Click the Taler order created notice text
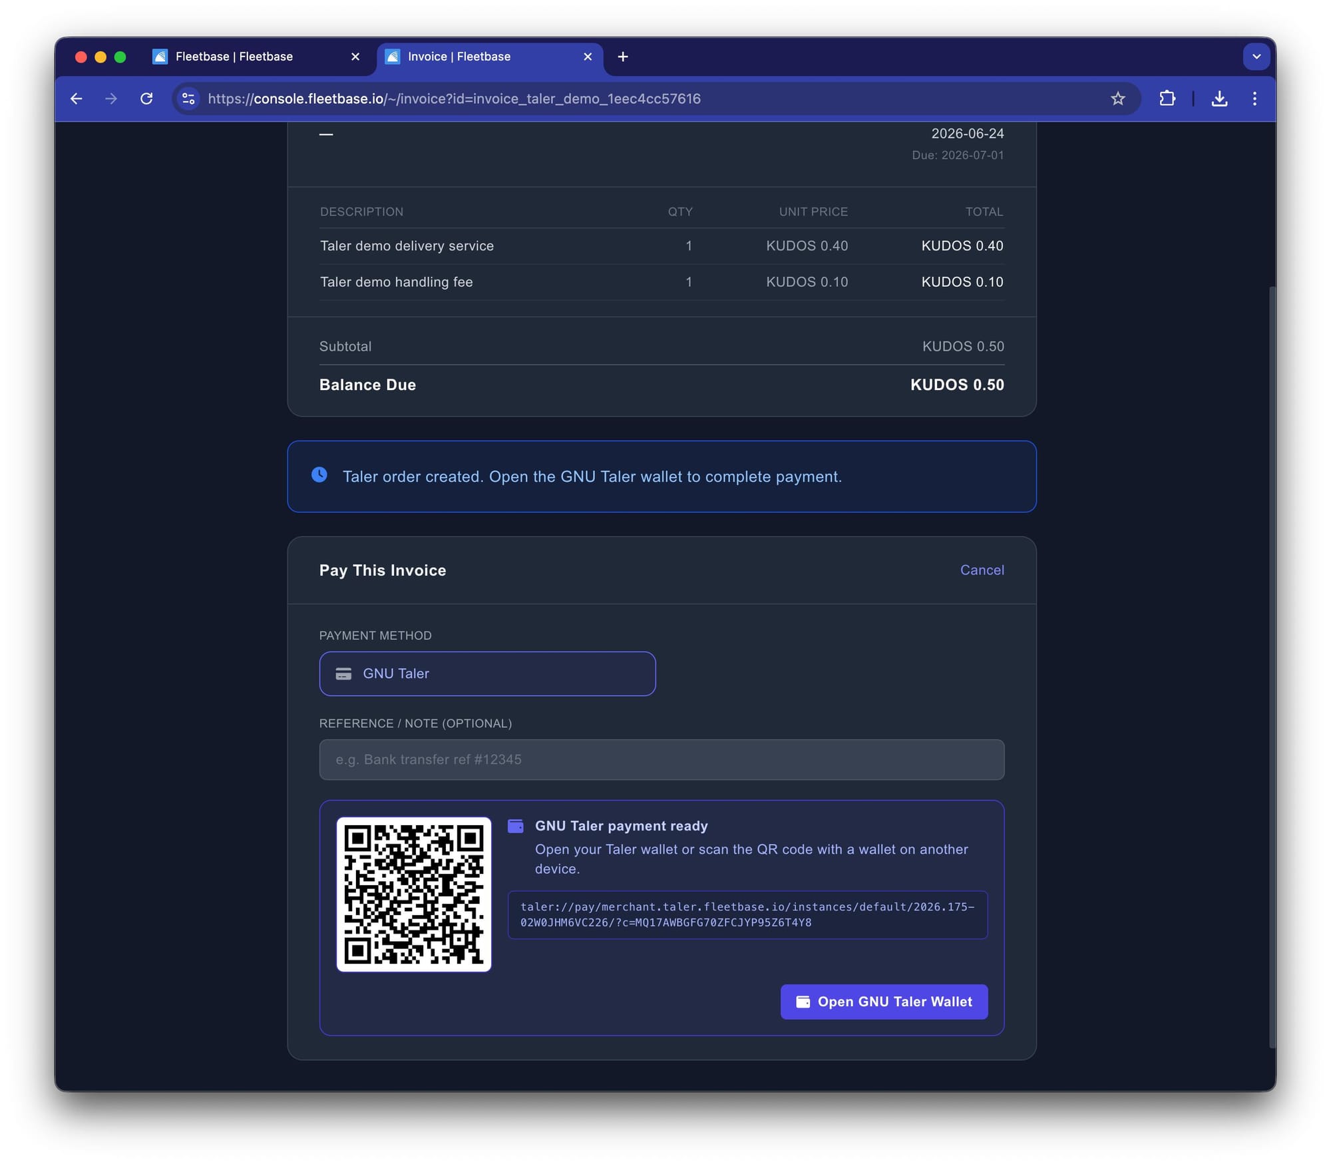 point(592,477)
